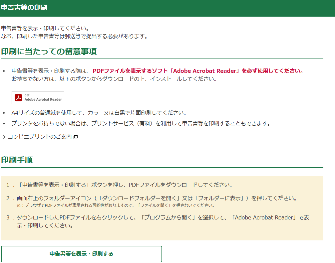
Task: Click the small ※ note about ファイルを開く
Action: (115, 205)
